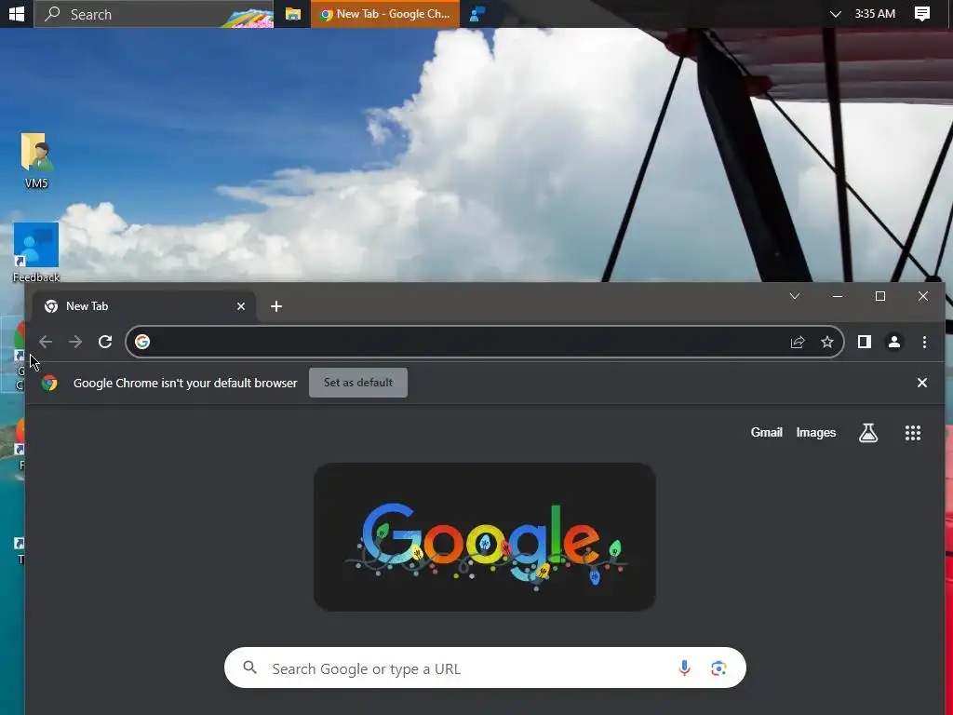This screenshot has height=715, width=953.
Task: Open the clock showing 3:35 AM
Action: click(x=875, y=13)
